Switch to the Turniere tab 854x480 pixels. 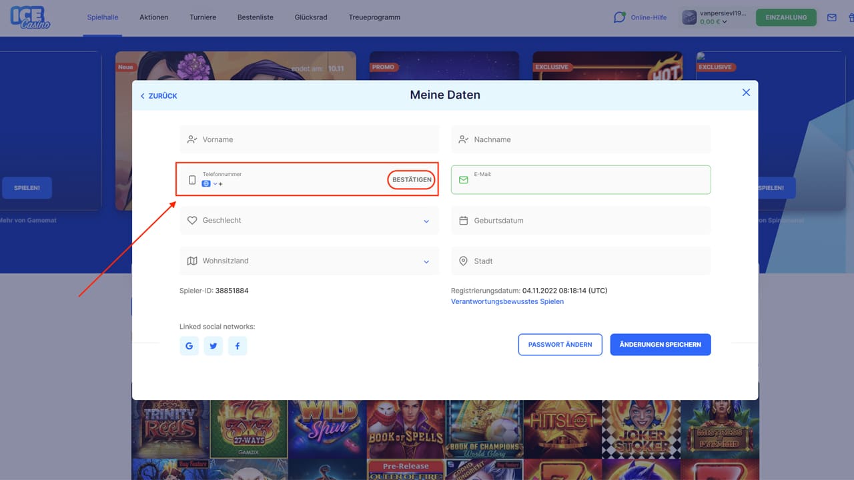point(203,17)
